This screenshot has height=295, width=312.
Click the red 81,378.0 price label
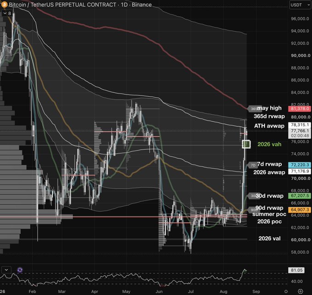point(300,109)
